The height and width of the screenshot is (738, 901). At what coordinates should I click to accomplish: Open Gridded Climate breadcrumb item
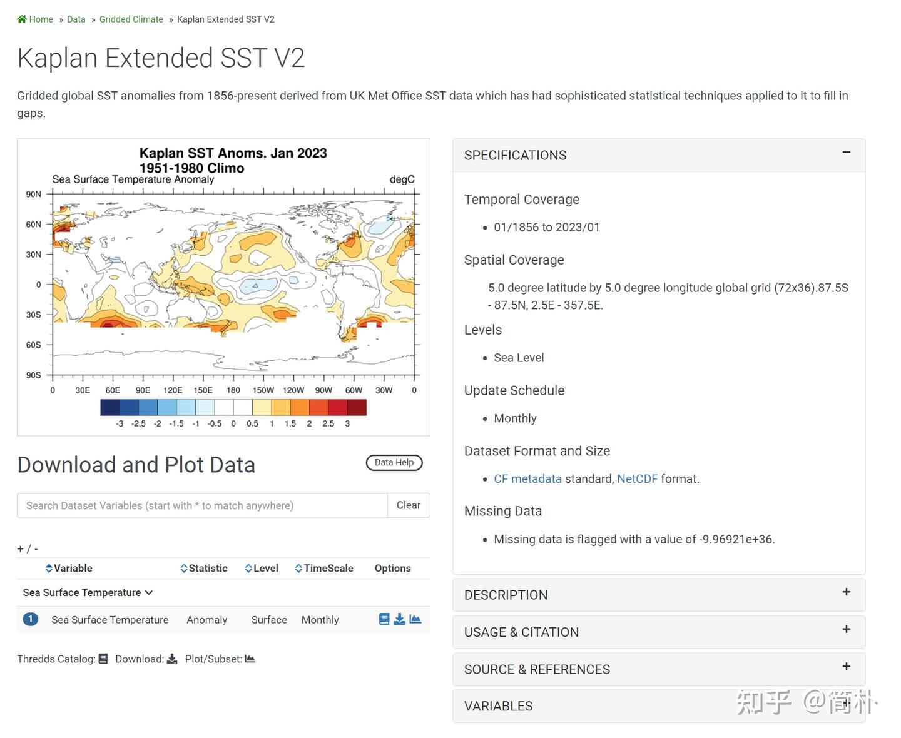[131, 19]
